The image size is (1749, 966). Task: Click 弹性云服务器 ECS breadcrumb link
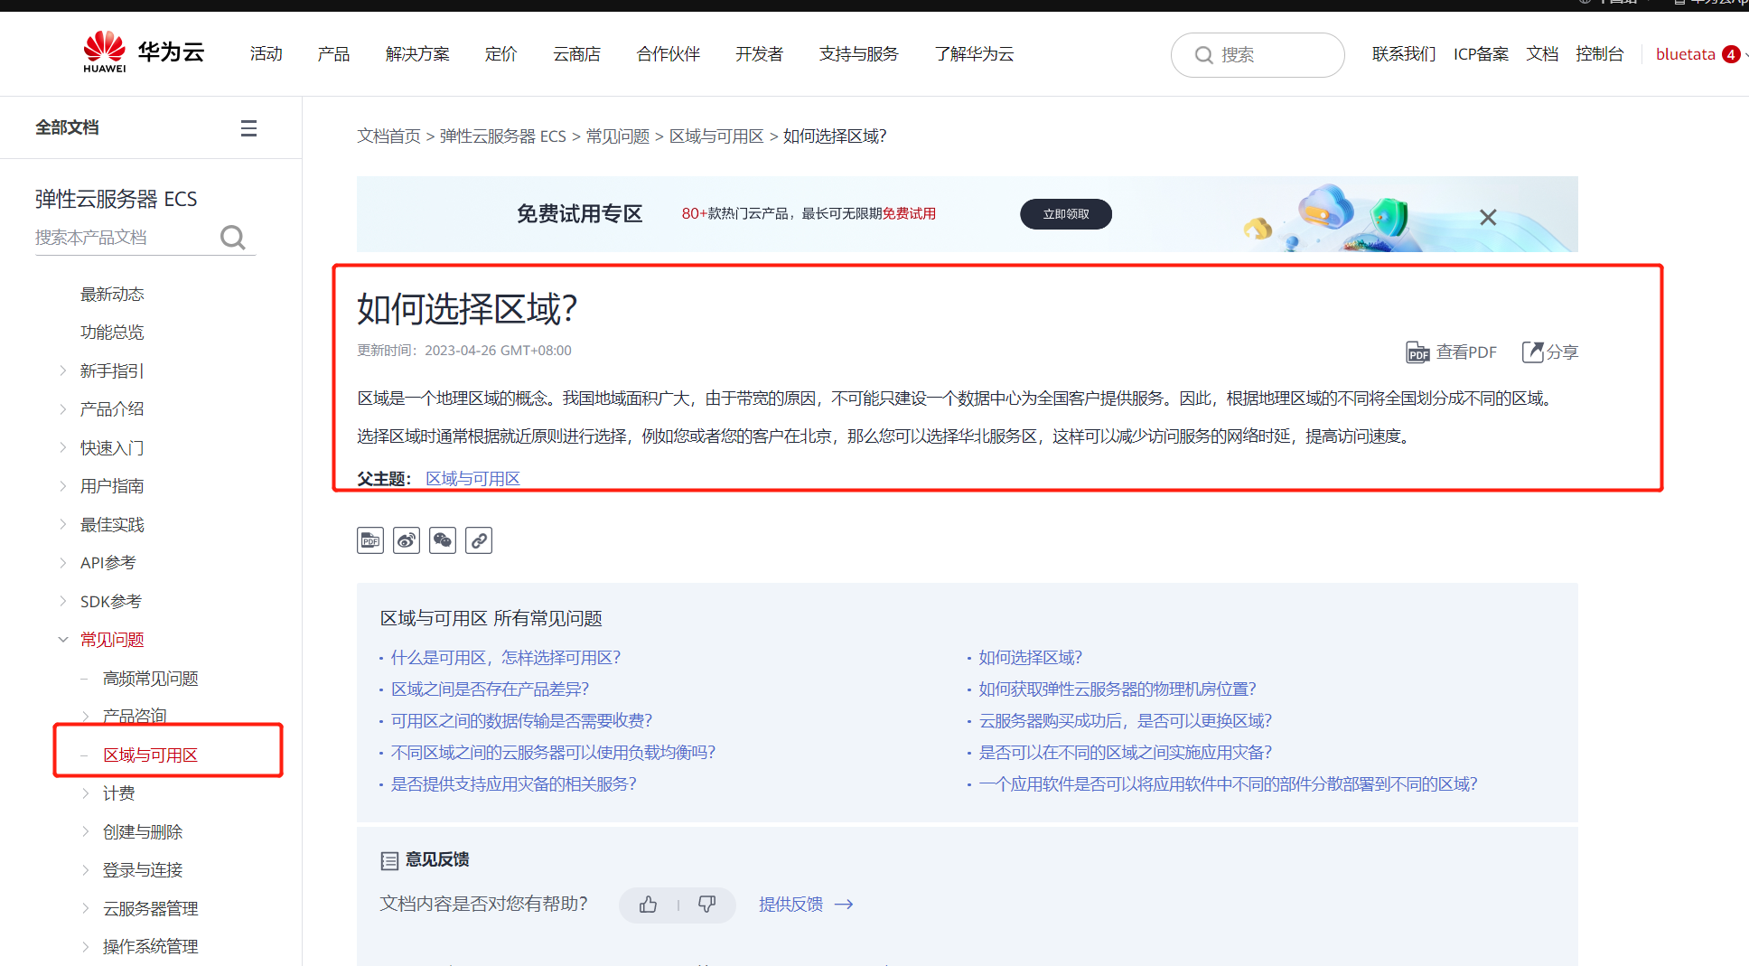click(503, 136)
